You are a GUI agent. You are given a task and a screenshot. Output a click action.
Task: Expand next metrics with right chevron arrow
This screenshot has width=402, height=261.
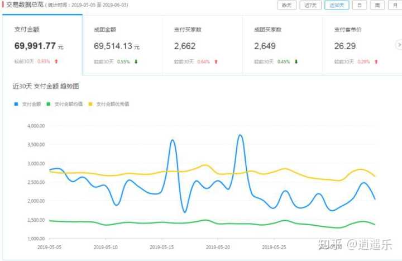tap(398, 45)
